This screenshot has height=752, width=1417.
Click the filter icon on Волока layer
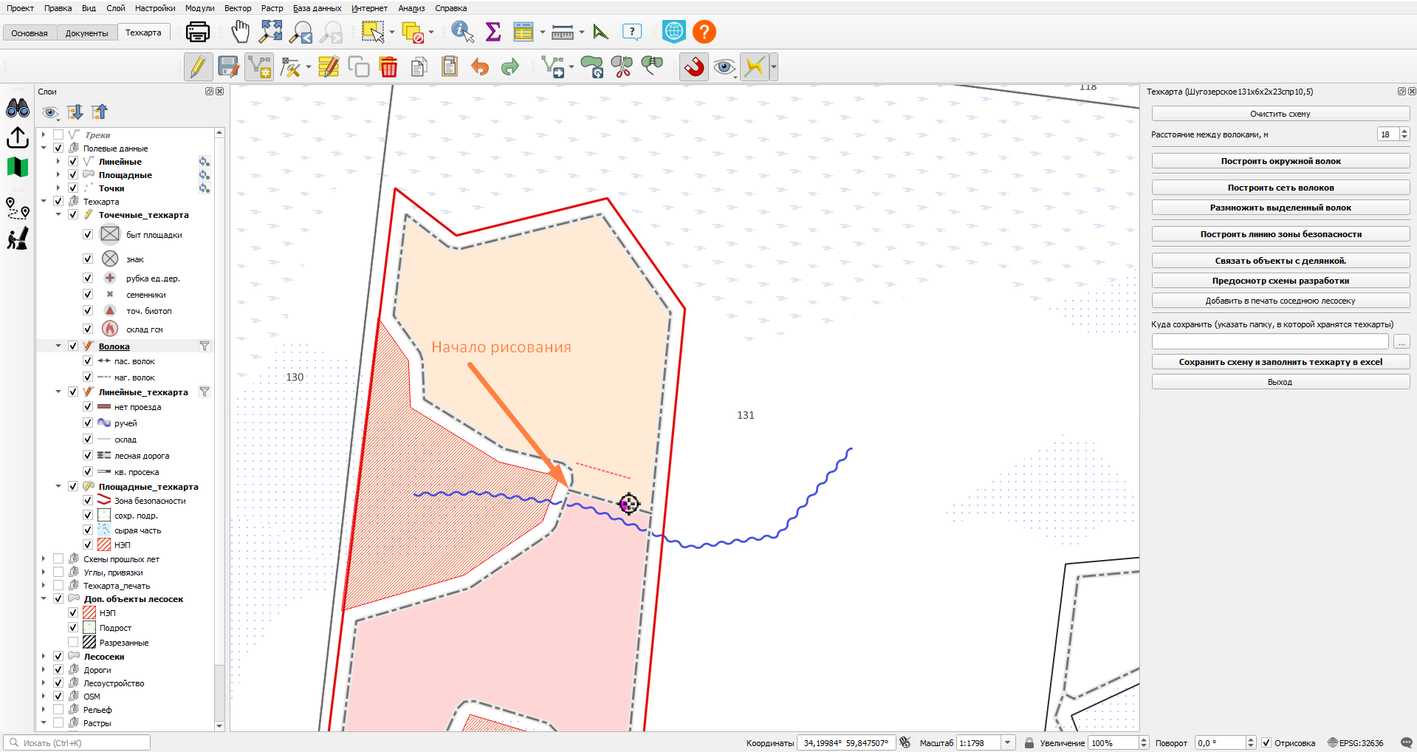click(x=205, y=346)
